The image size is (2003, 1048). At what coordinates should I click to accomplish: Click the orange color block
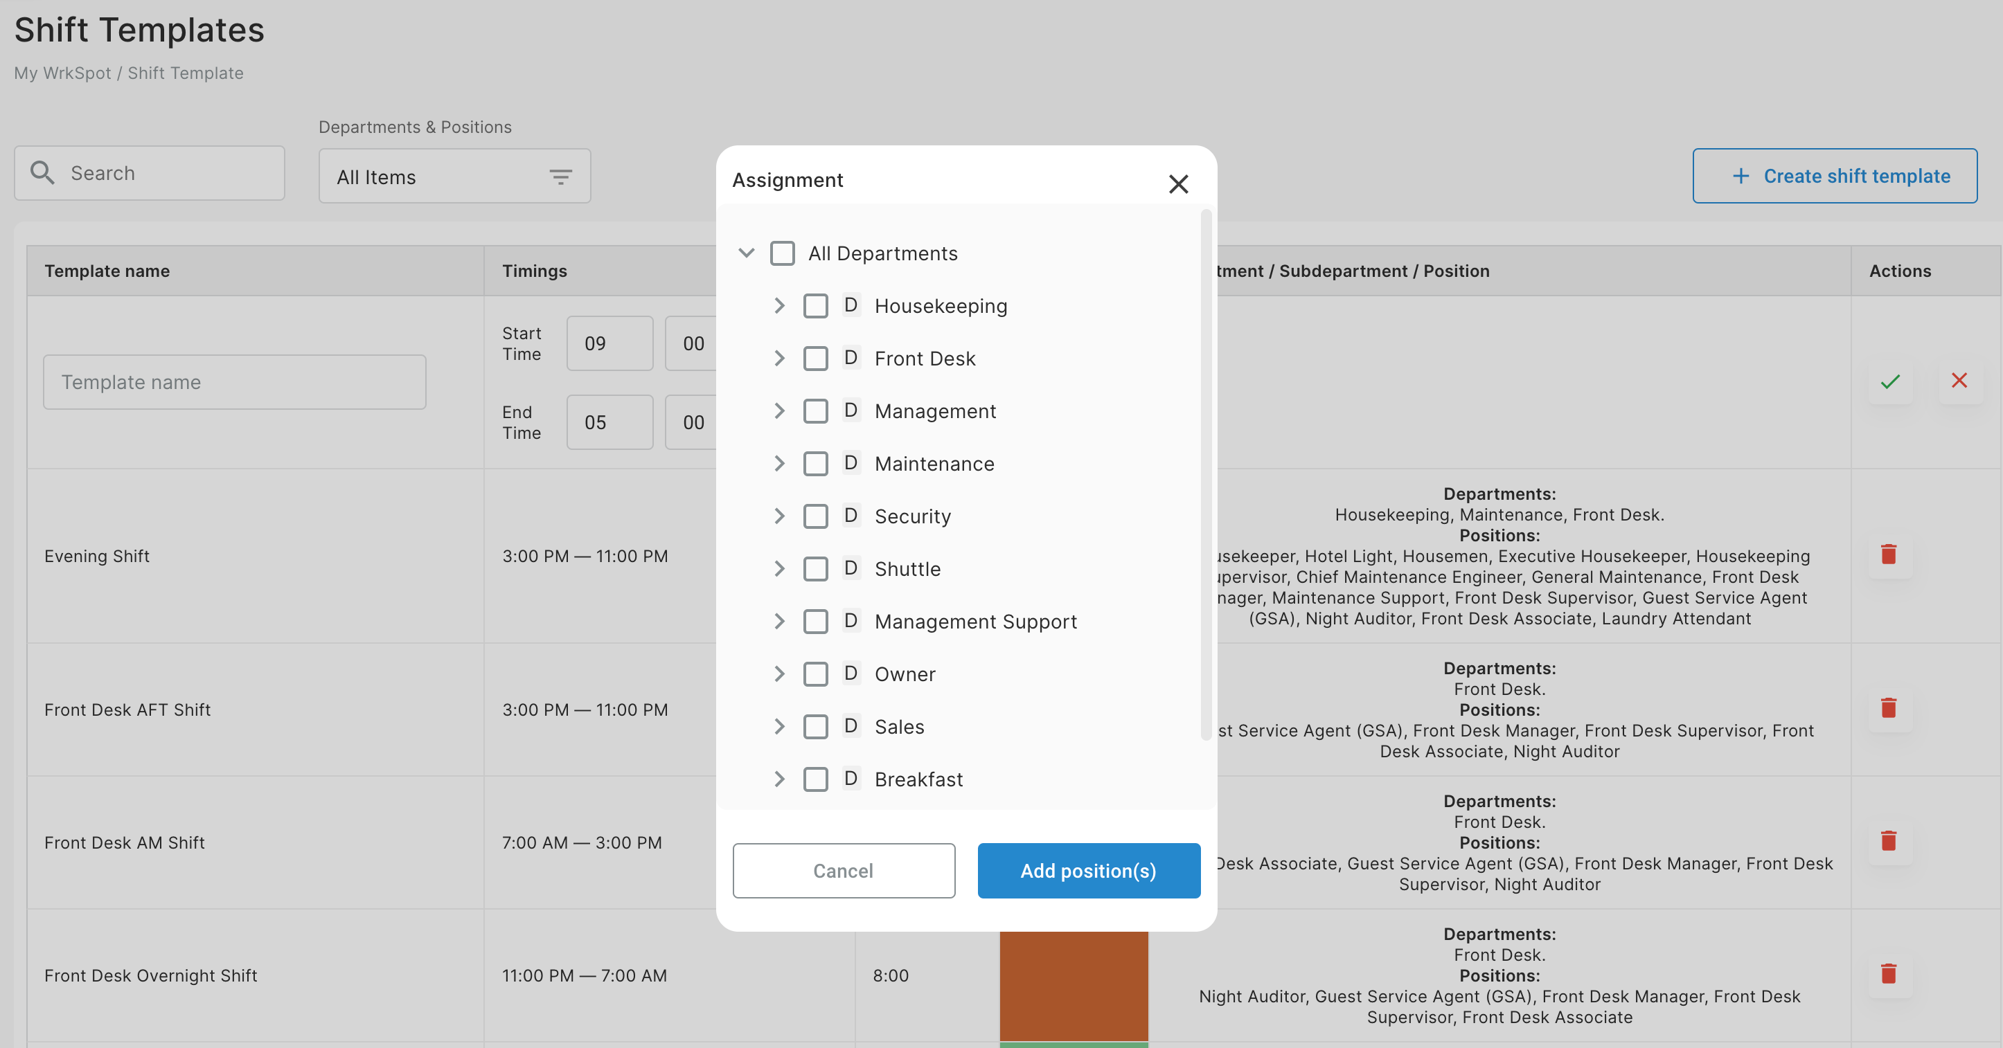1074,986
